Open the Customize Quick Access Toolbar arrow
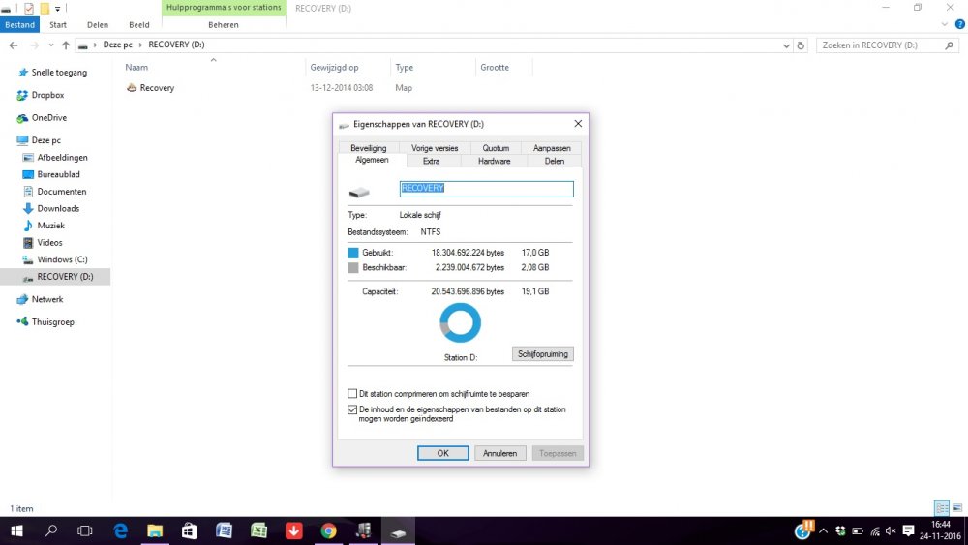 click(x=57, y=9)
